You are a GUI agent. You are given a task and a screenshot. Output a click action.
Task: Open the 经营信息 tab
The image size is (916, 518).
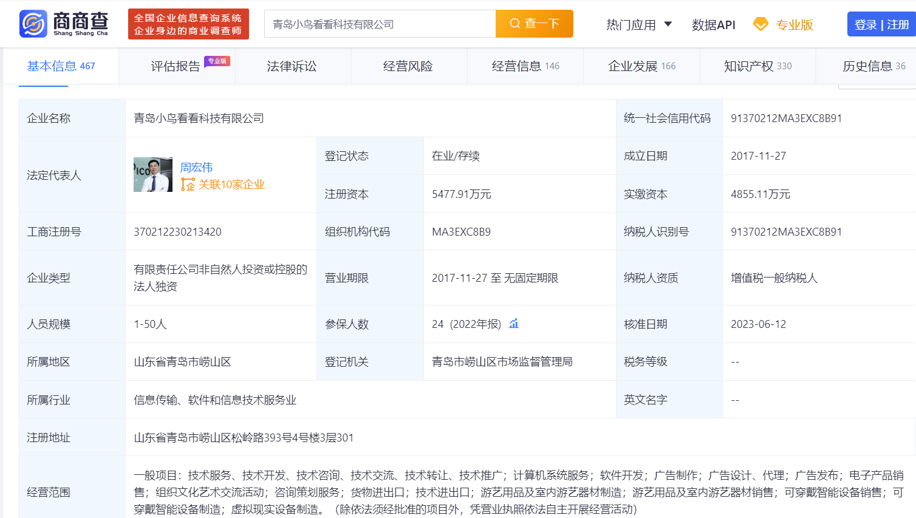point(525,66)
